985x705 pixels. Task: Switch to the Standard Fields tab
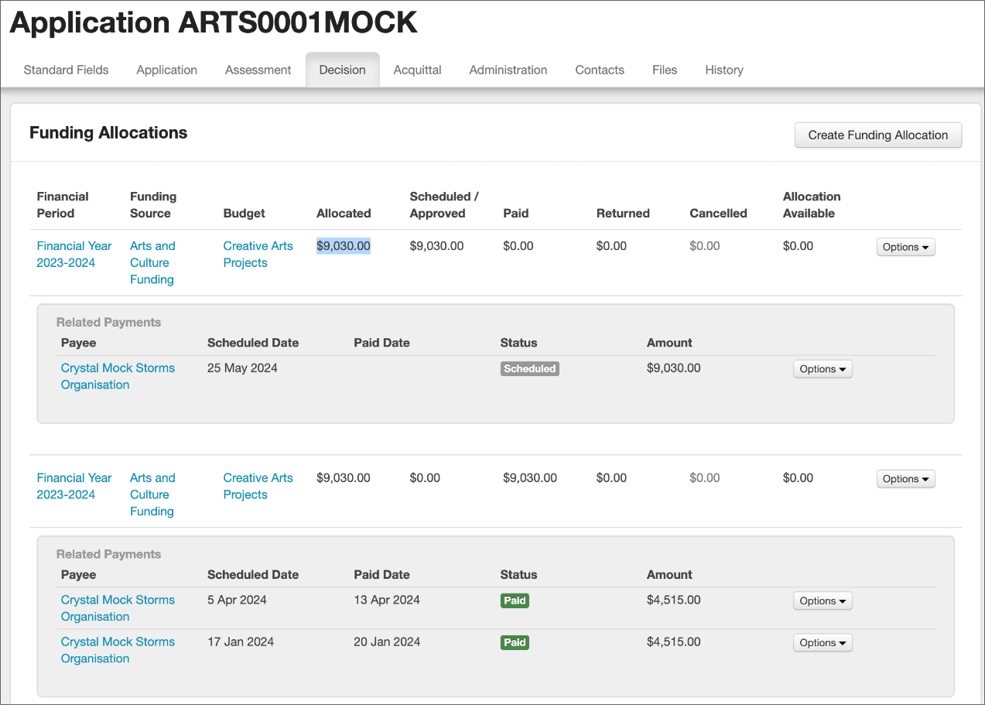[x=66, y=70]
